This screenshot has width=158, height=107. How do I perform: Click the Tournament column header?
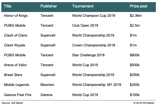tap(83, 6)
